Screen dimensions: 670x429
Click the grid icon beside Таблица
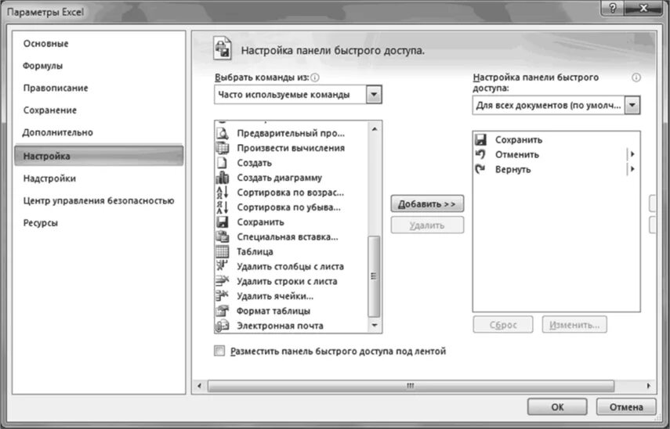pyautogui.click(x=223, y=251)
